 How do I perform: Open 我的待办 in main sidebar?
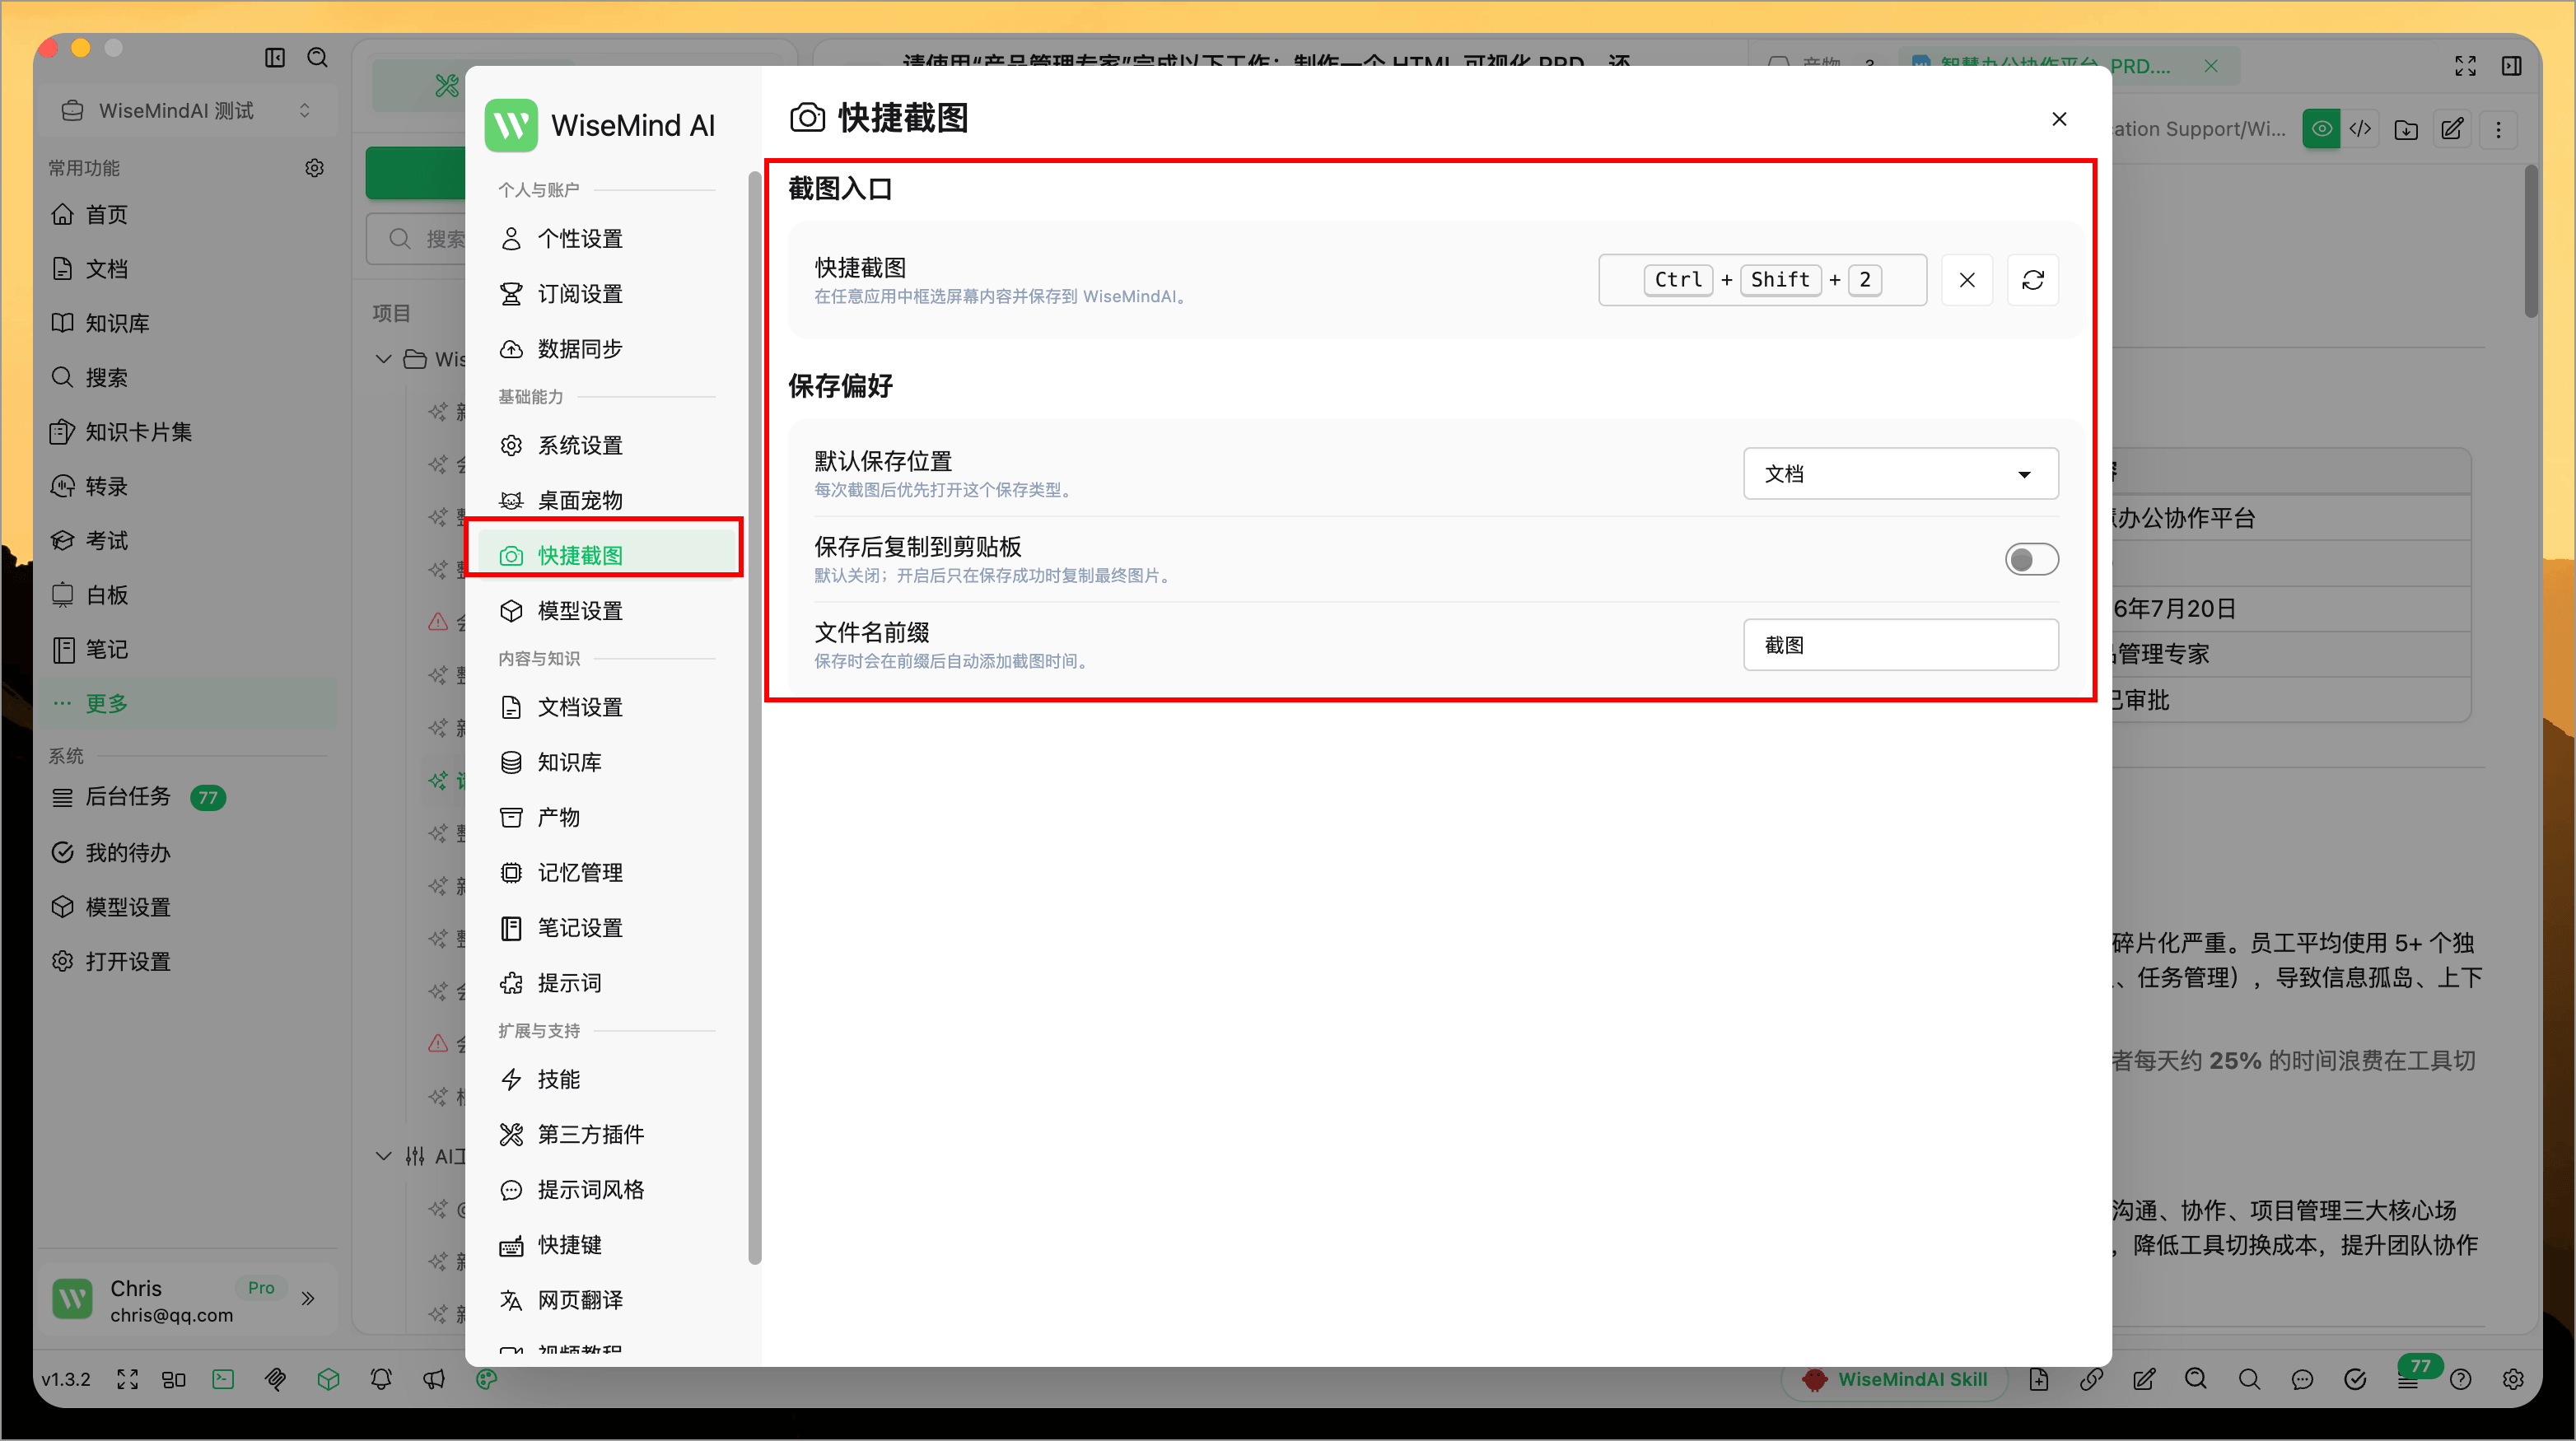[188, 853]
